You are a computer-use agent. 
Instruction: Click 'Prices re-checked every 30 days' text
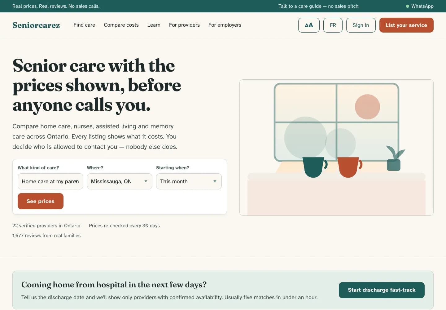(x=124, y=226)
